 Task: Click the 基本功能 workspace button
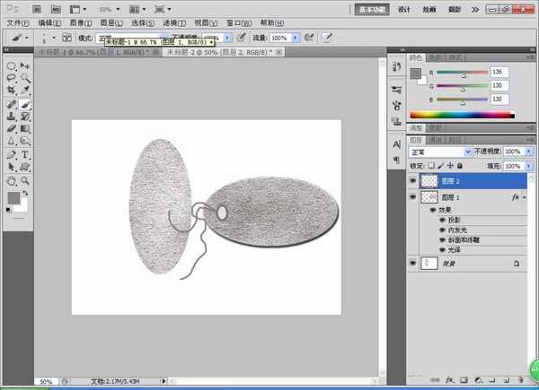(x=371, y=8)
